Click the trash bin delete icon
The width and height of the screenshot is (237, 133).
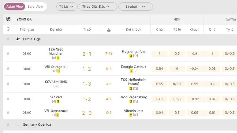coord(8,29)
